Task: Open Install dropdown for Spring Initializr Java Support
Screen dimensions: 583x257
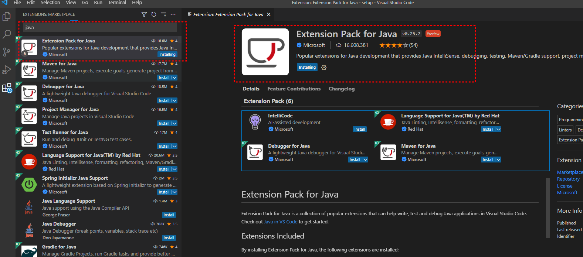Action: point(174,192)
